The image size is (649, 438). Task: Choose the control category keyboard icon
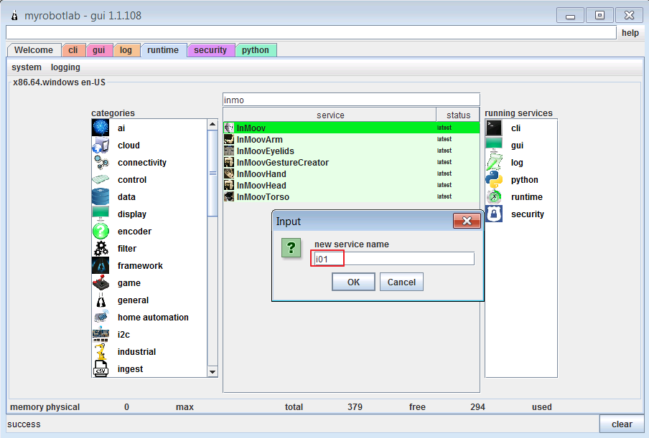(x=101, y=180)
